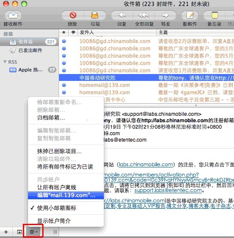Open homemail message about game风
This screenshot has width=234, height=238.
(147, 92)
